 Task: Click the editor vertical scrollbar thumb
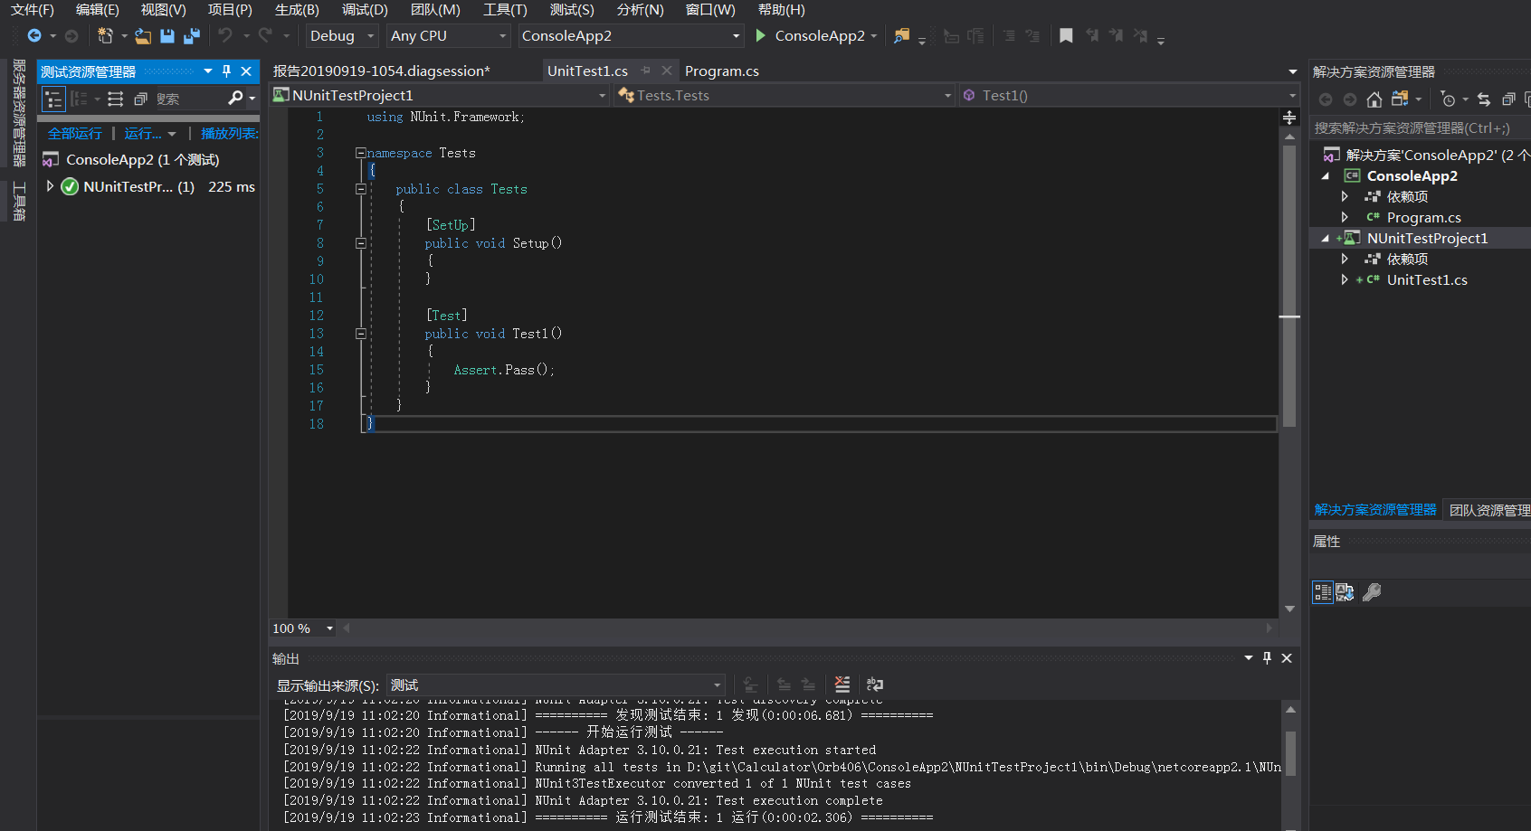pos(1289,286)
